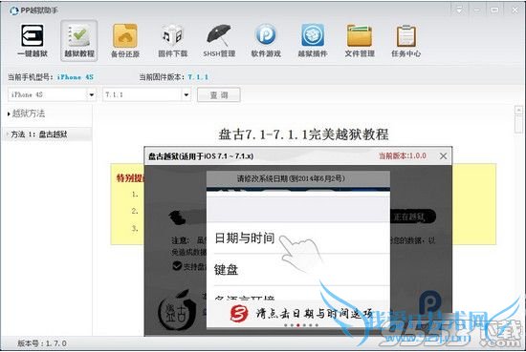Close the 盘古越狱 dialog
526x352 pixels.
pyautogui.click(x=443, y=155)
